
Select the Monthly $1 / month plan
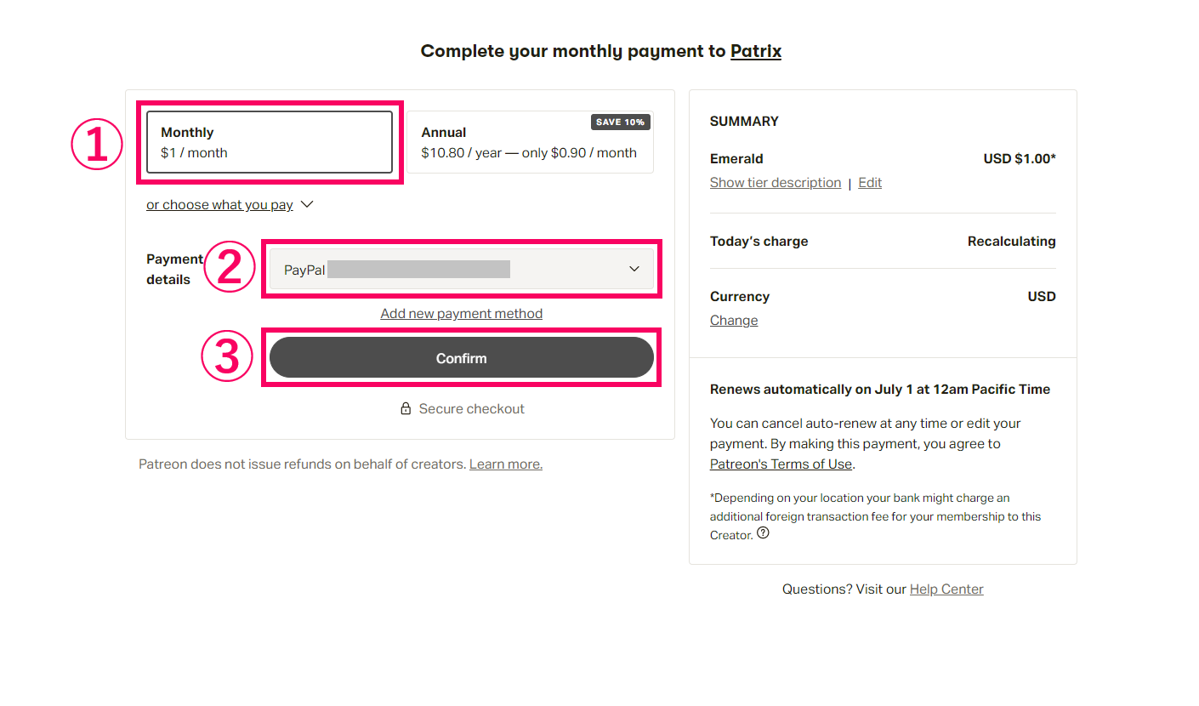270,142
